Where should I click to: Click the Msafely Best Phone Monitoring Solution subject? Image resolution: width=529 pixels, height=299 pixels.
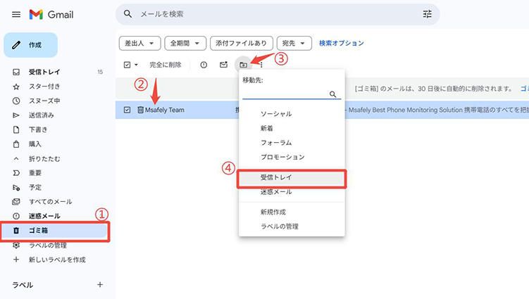point(405,110)
